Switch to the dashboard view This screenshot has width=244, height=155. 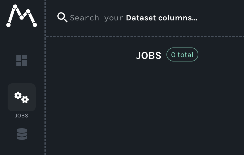22,61
